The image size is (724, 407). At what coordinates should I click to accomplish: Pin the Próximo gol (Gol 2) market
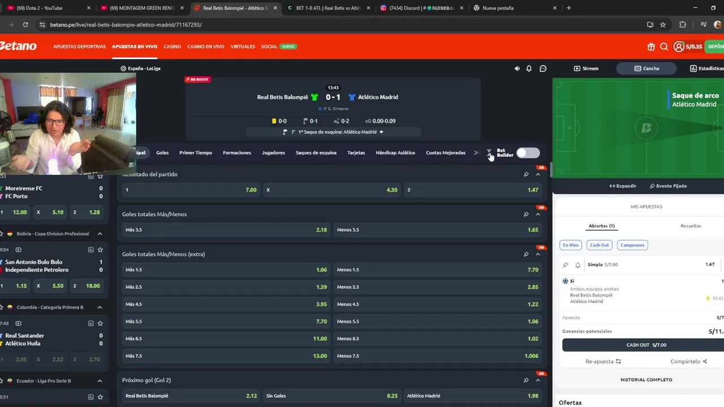click(526, 380)
